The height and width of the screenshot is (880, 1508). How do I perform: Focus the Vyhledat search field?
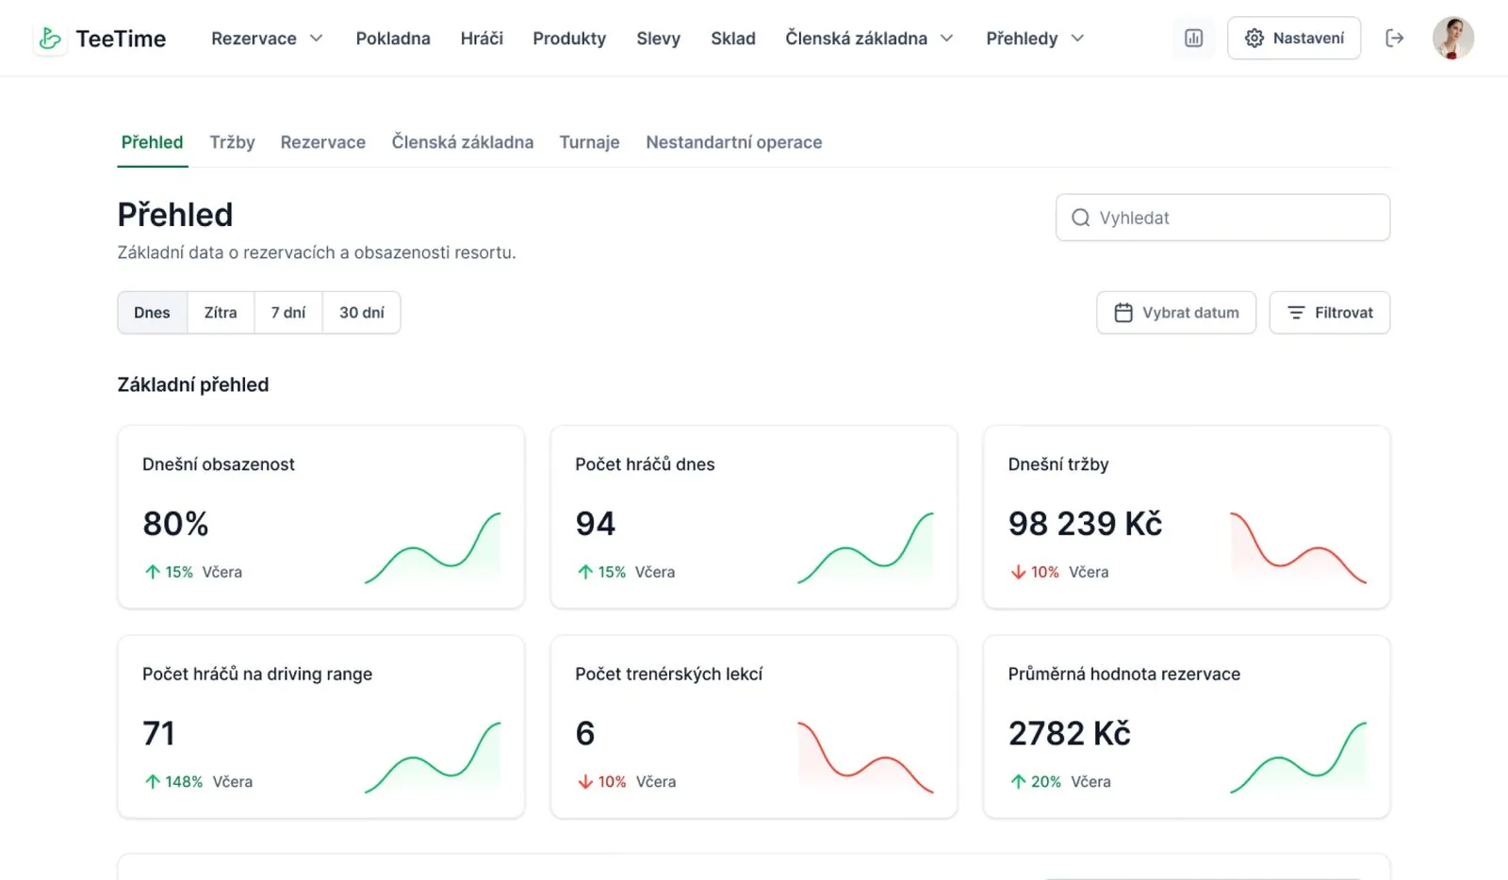tap(1222, 218)
